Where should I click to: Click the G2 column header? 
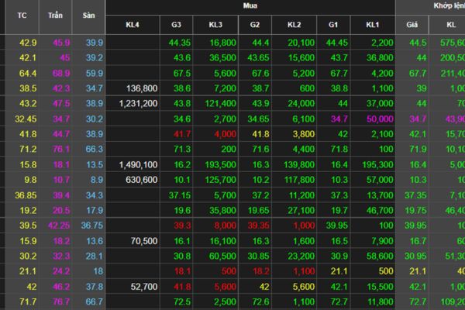tap(255, 24)
